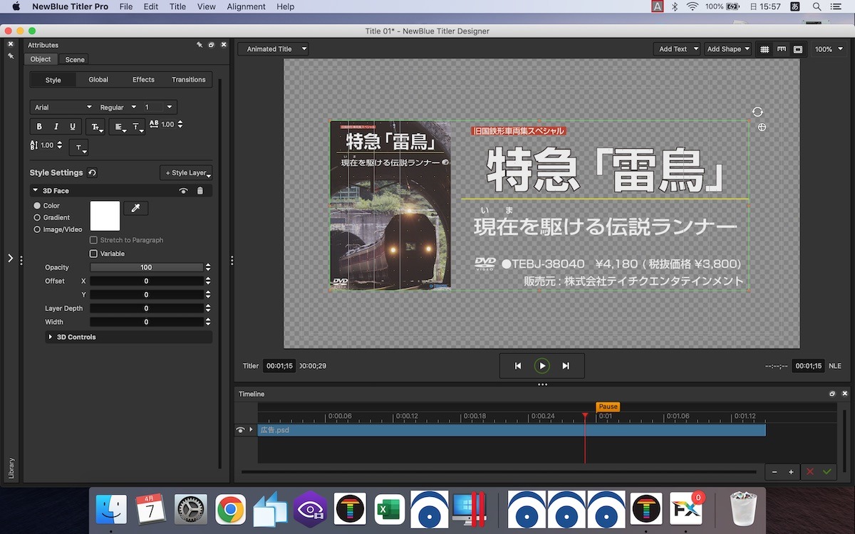This screenshot has width=855, height=534.
Task: Click the Titler timecode field
Action: [x=280, y=366]
